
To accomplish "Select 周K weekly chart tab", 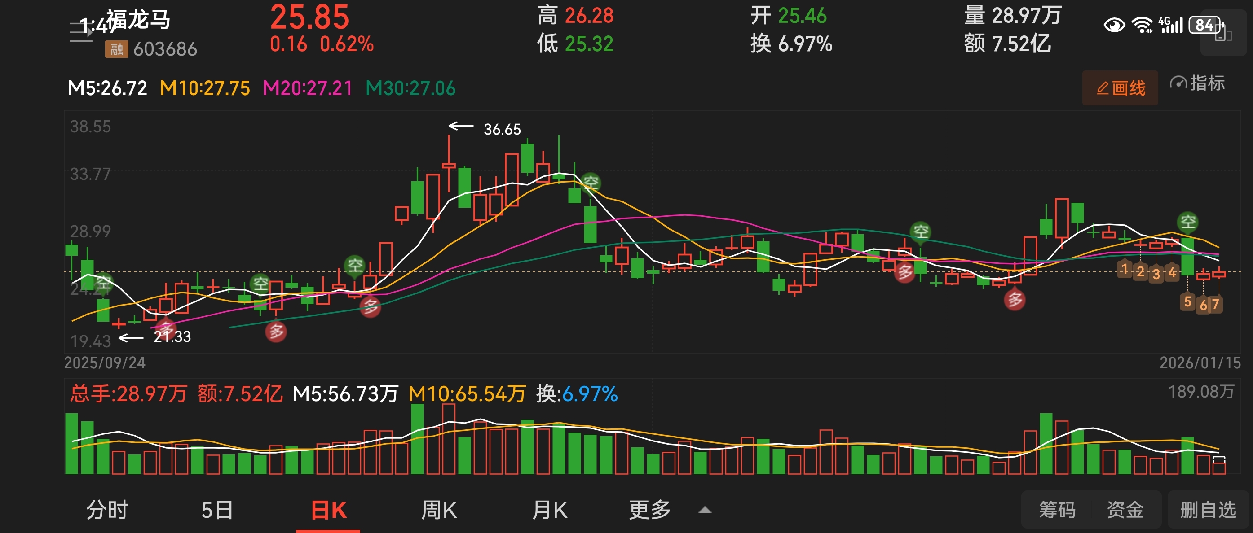I will pos(439,510).
